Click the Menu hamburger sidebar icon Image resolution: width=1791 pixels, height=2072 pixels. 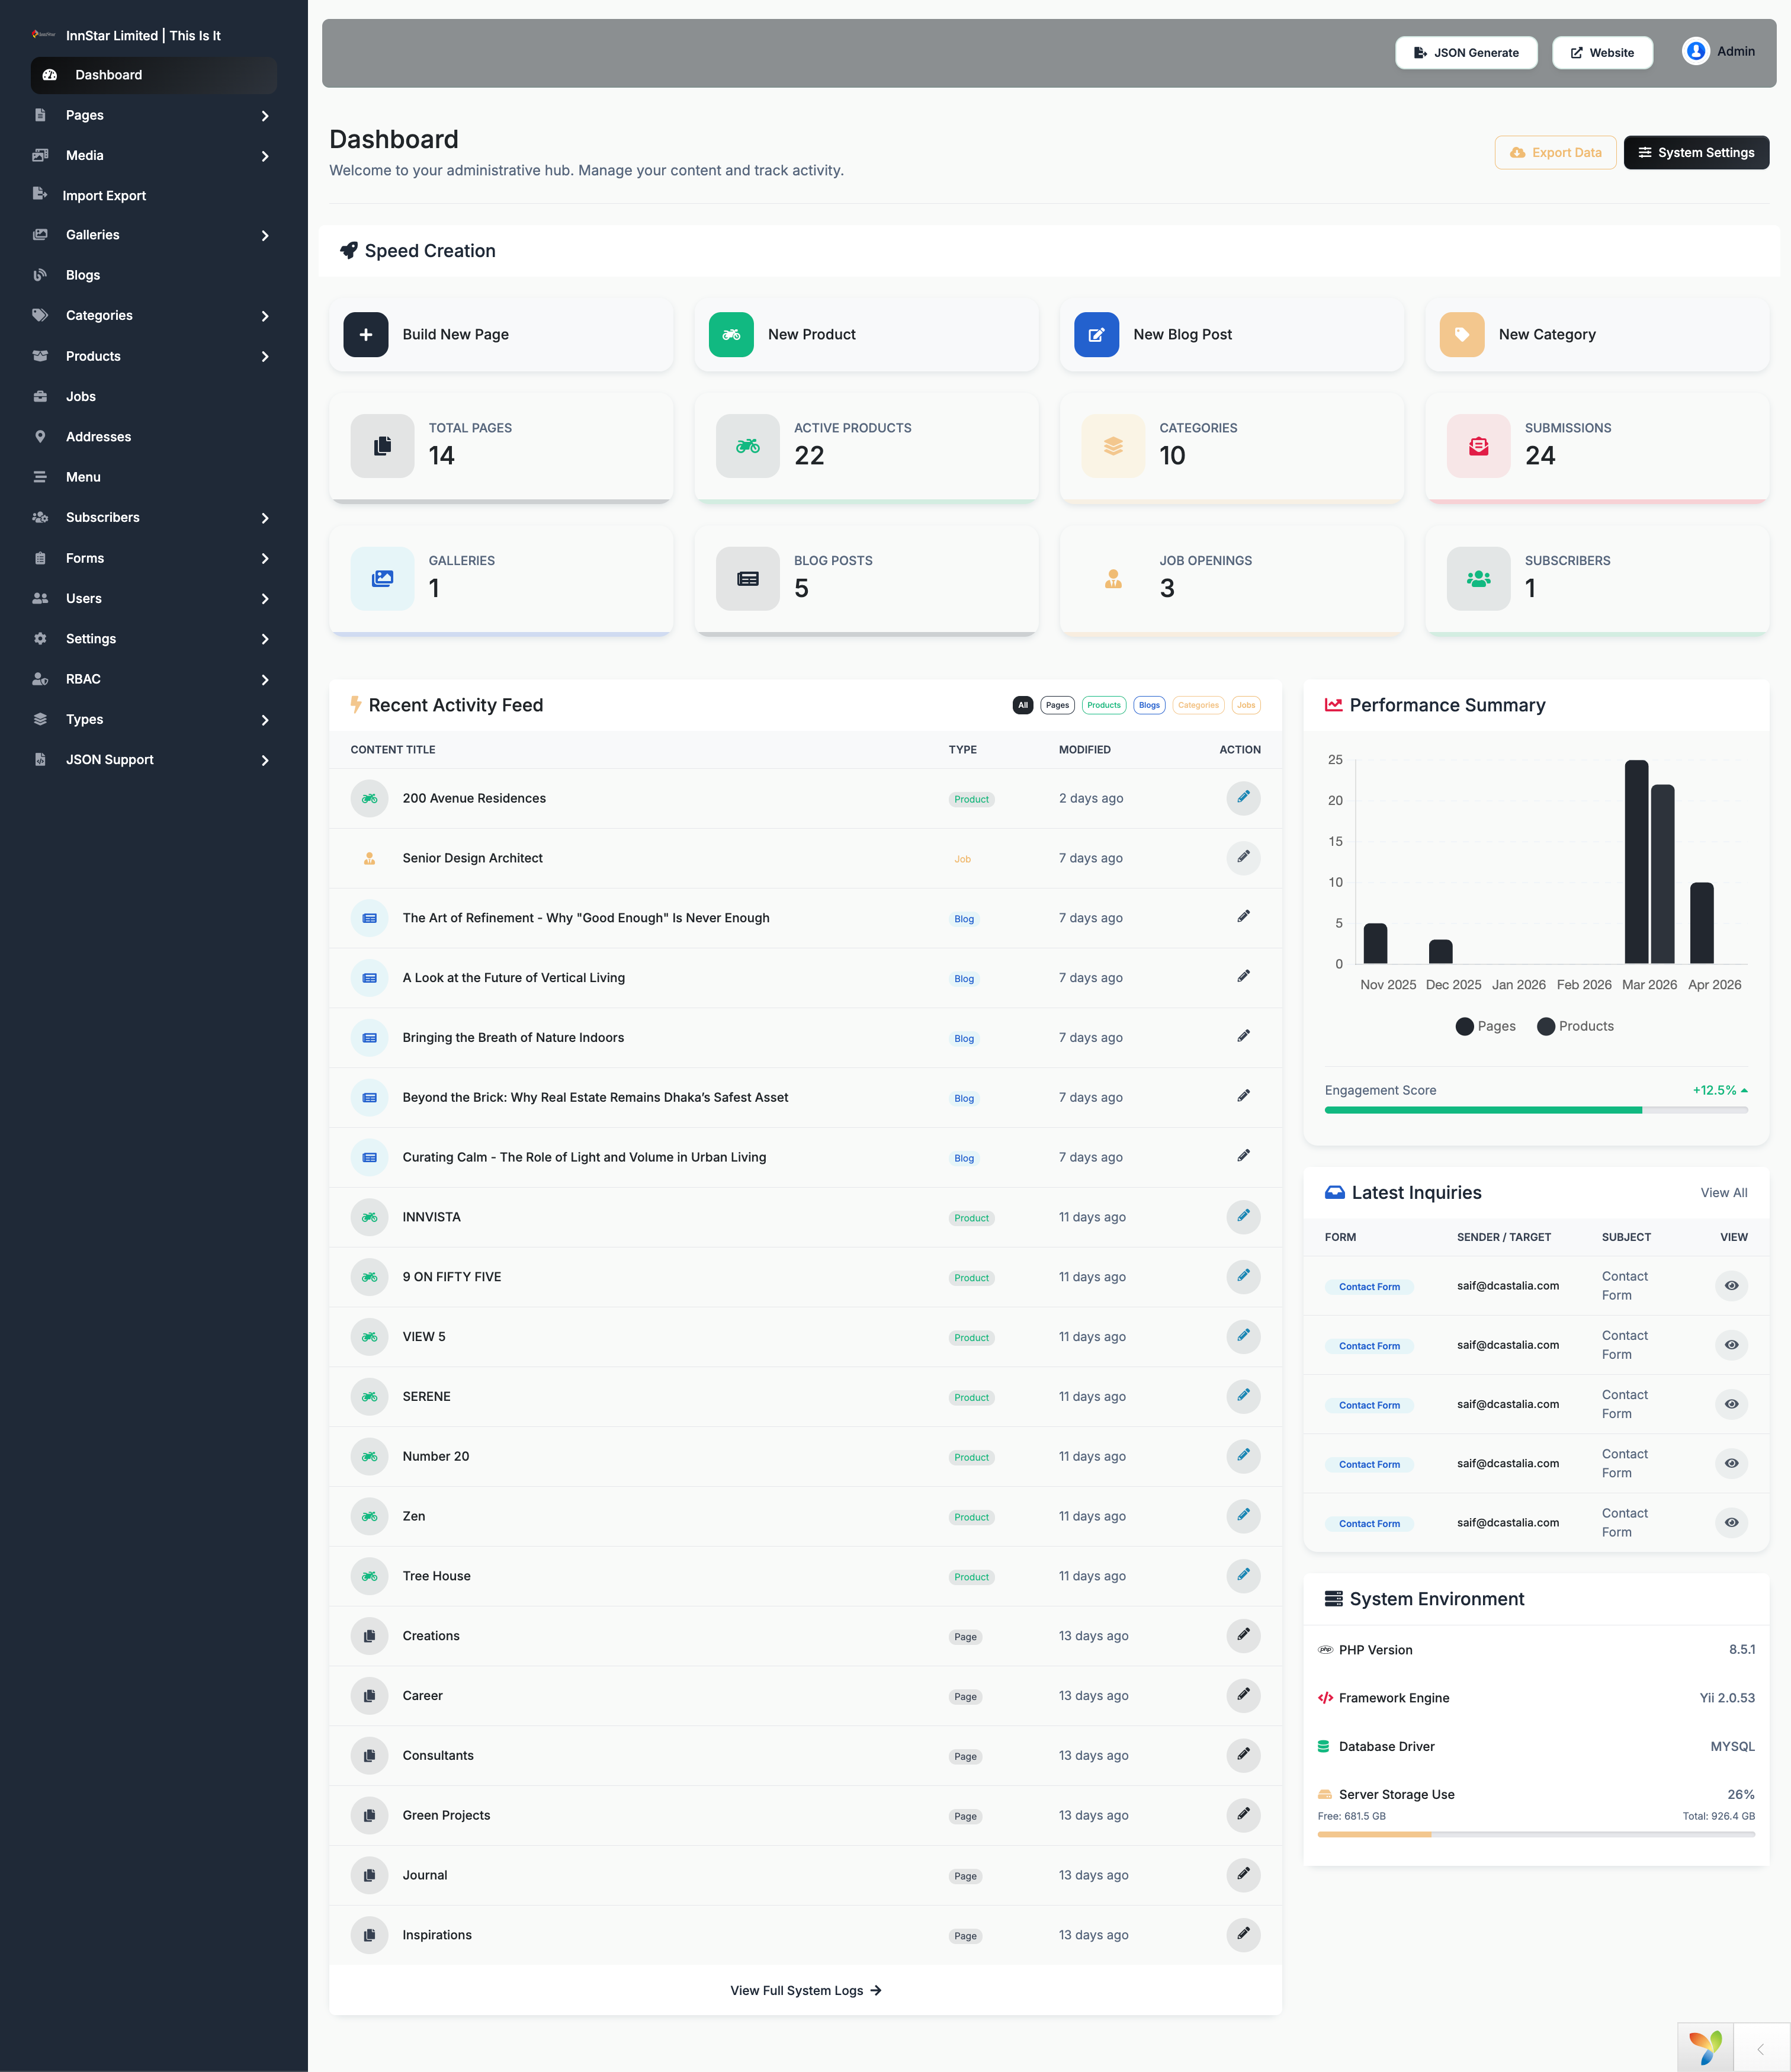pyautogui.click(x=40, y=477)
